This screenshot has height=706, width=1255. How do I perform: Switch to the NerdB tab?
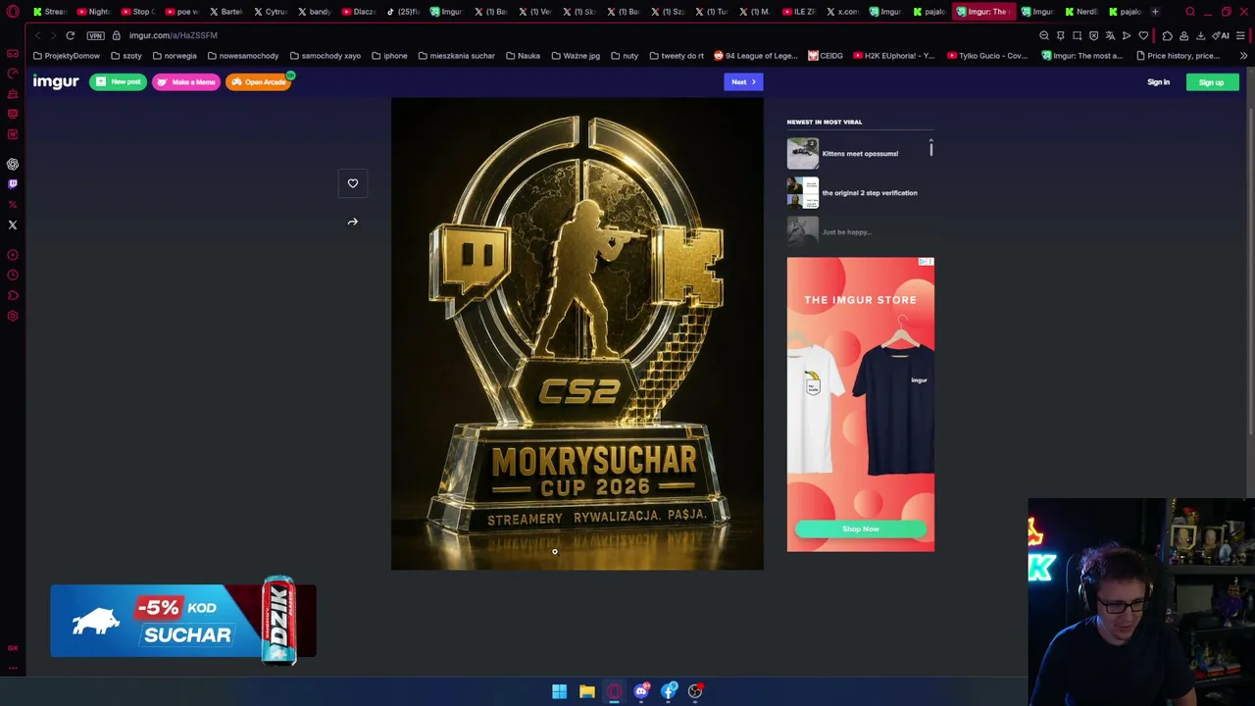point(1082,12)
